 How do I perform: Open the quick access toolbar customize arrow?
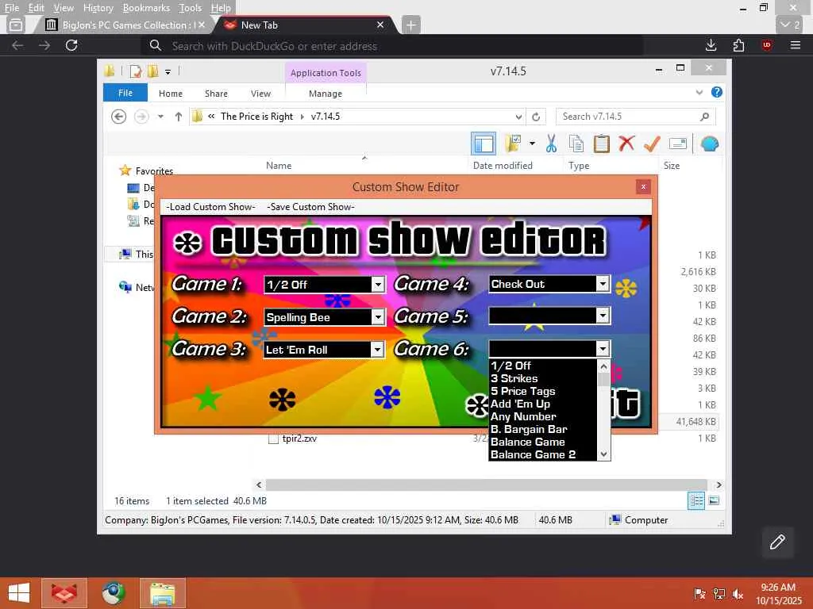[x=168, y=72]
